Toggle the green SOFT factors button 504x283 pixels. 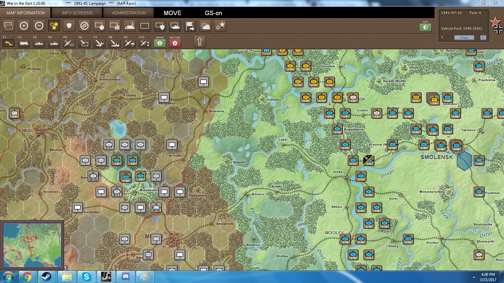click(x=426, y=27)
